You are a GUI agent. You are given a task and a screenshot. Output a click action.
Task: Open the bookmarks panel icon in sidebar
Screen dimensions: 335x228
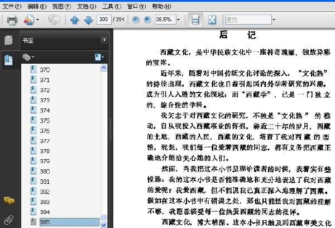[x=9, y=60]
